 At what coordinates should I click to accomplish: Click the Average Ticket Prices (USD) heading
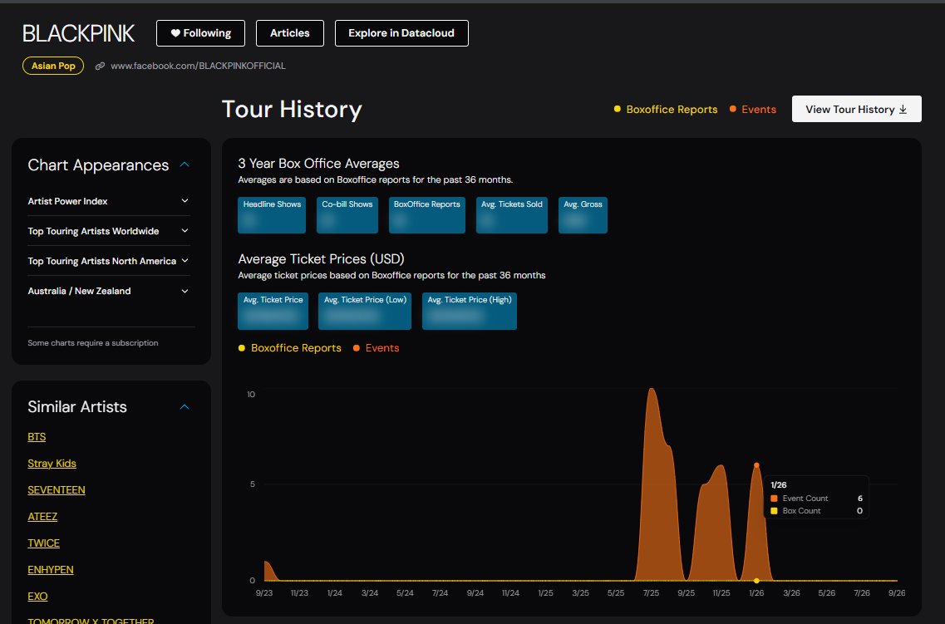point(321,259)
